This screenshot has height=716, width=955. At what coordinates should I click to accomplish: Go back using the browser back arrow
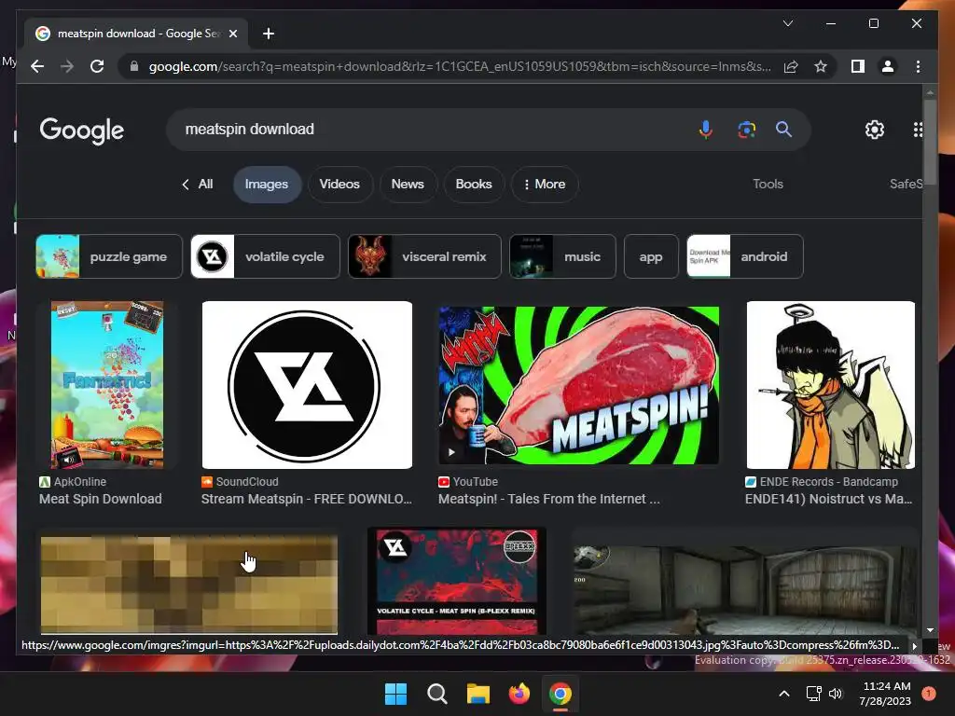coord(37,66)
